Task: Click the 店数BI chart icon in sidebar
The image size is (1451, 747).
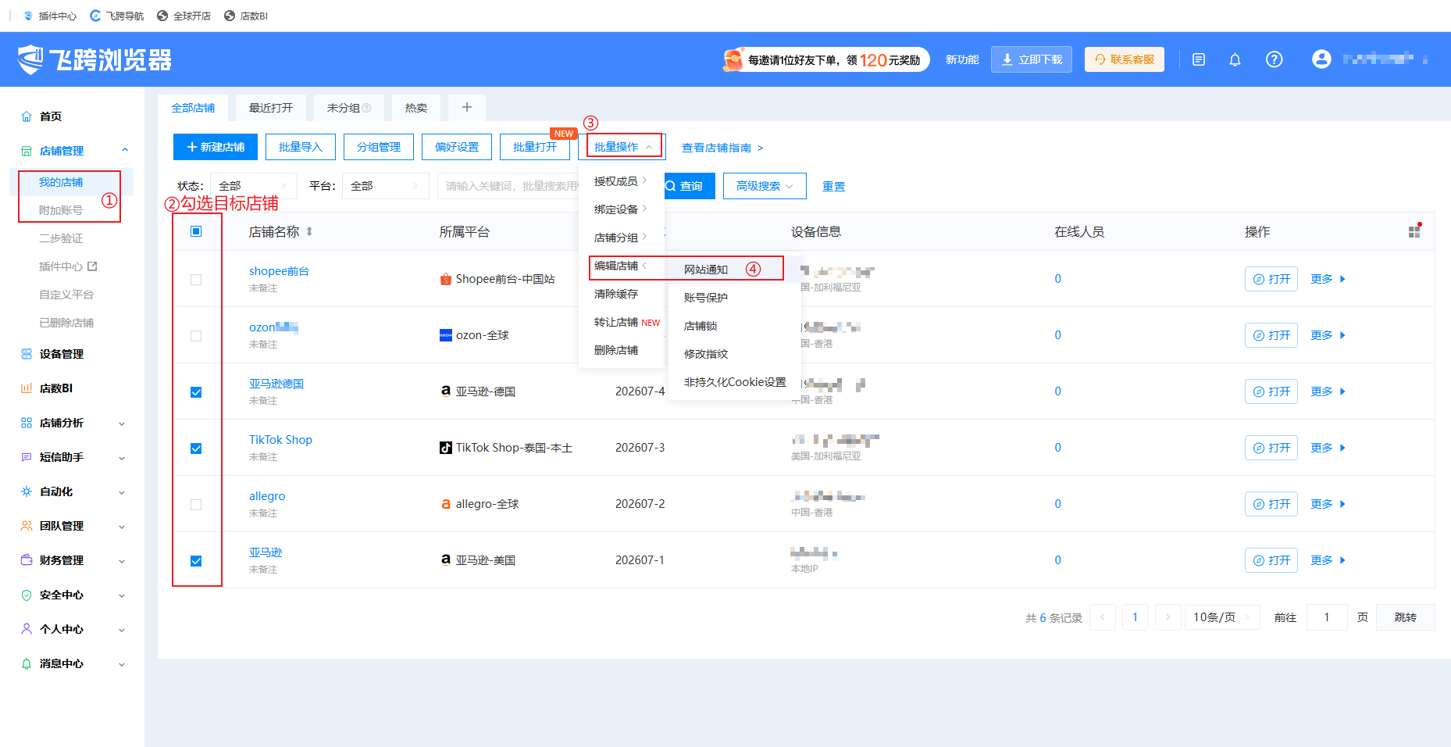Action: click(27, 388)
